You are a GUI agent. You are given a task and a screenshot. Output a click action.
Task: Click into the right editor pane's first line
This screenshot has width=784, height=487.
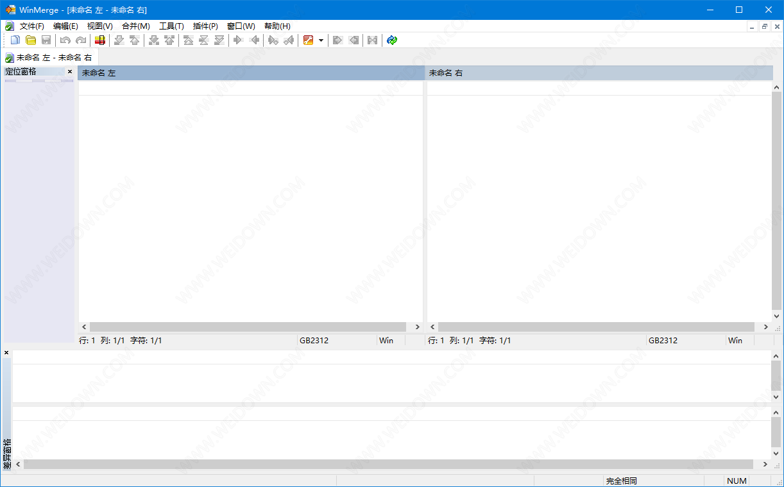(599, 89)
